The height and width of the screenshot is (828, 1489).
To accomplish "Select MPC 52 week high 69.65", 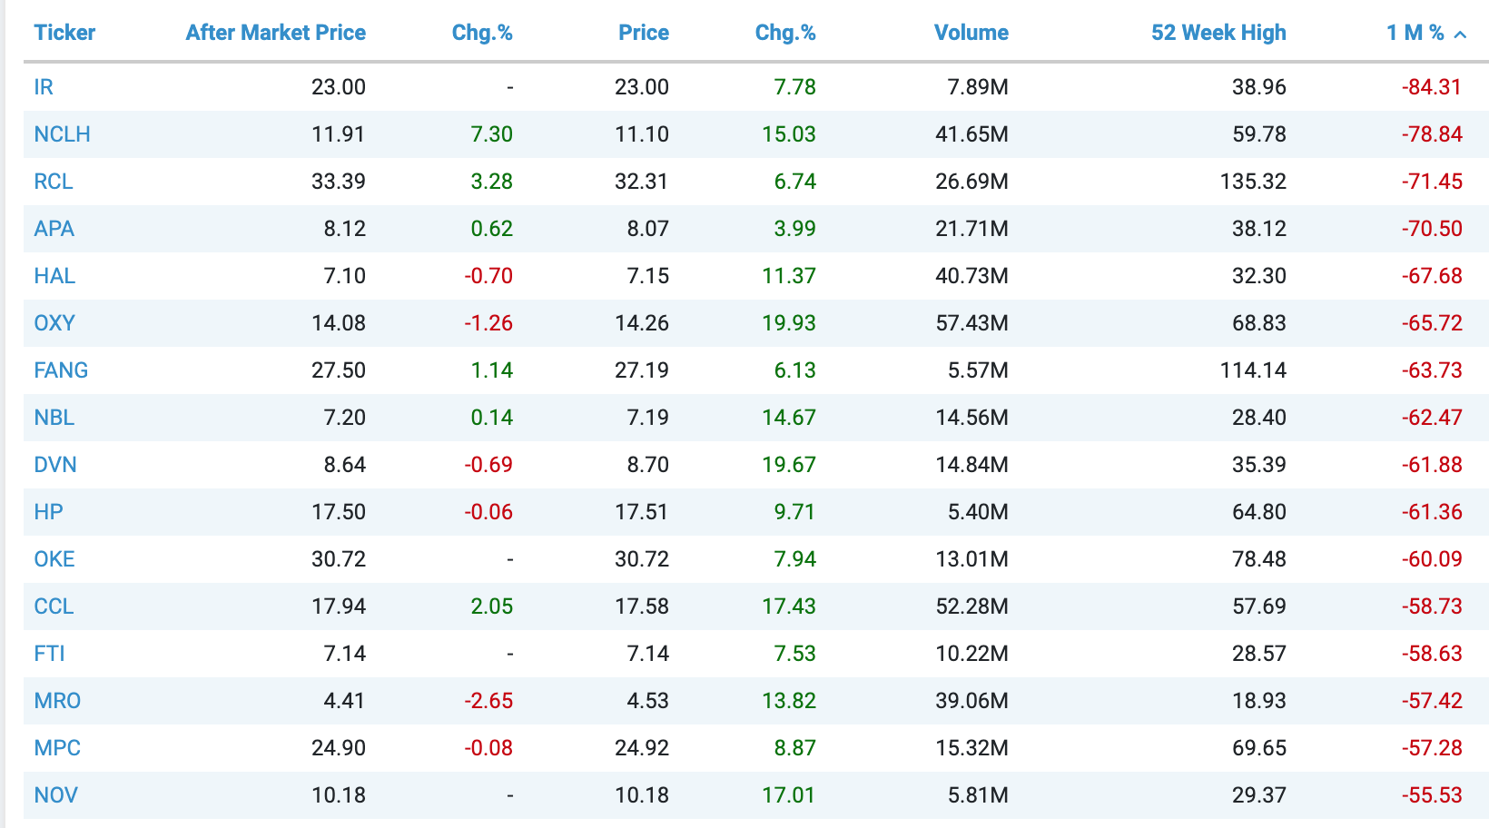I will (1259, 748).
